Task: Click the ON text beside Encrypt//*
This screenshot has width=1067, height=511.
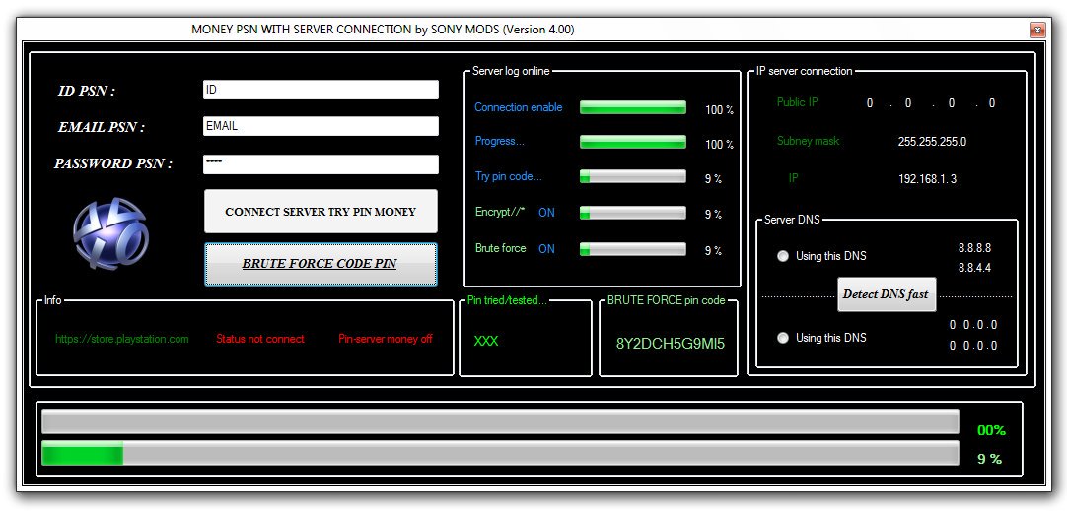Action: pyautogui.click(x=546, y=213)
